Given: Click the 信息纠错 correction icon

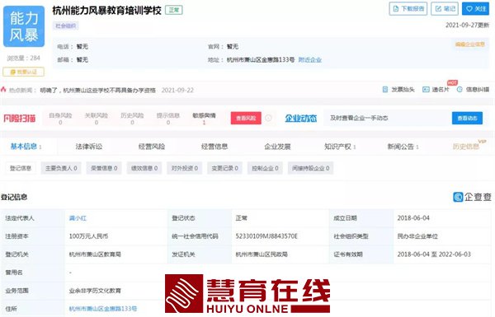Looking at the screenshot, I should click(460, 90).
